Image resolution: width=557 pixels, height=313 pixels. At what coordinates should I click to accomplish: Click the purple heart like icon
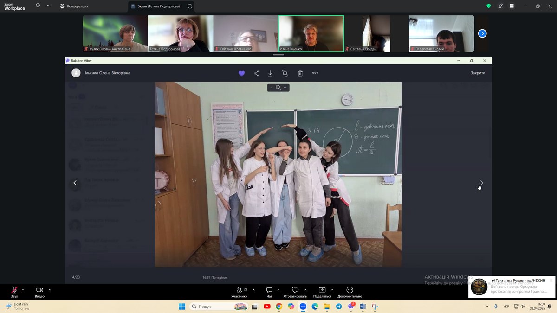coord(241,73)
